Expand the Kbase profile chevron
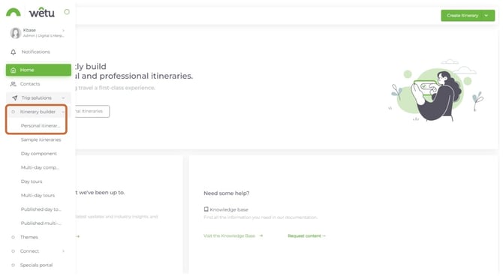503x279 pixels. tap(64, 30)
